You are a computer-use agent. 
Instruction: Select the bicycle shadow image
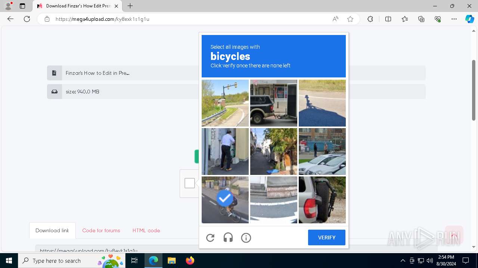click(322, 103)
